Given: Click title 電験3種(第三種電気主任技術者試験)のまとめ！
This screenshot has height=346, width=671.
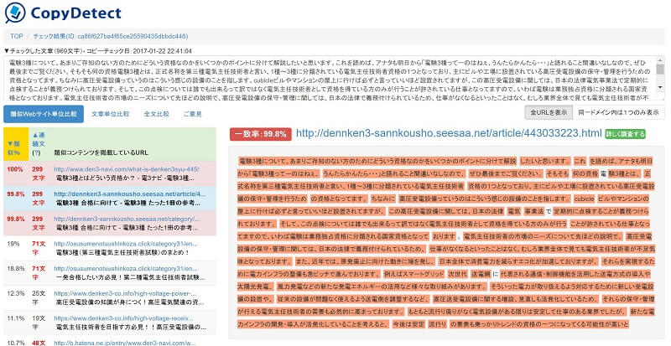Looking at the screenshot, I should coord(123,252).
